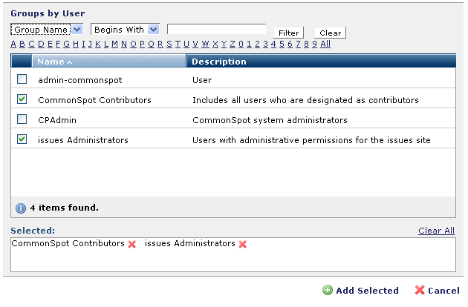The image size is (468, 307).
Task: Click the blue info icon in status bar
Action: pyautogui.click(x=21, y=208)
